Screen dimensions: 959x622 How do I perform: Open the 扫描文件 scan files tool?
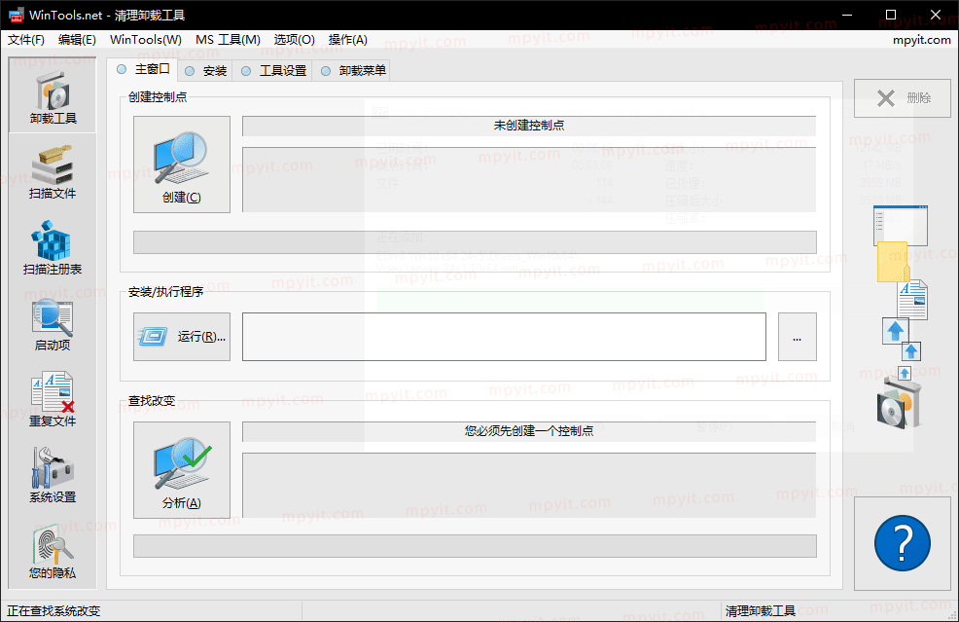click(x=53, y=172)
